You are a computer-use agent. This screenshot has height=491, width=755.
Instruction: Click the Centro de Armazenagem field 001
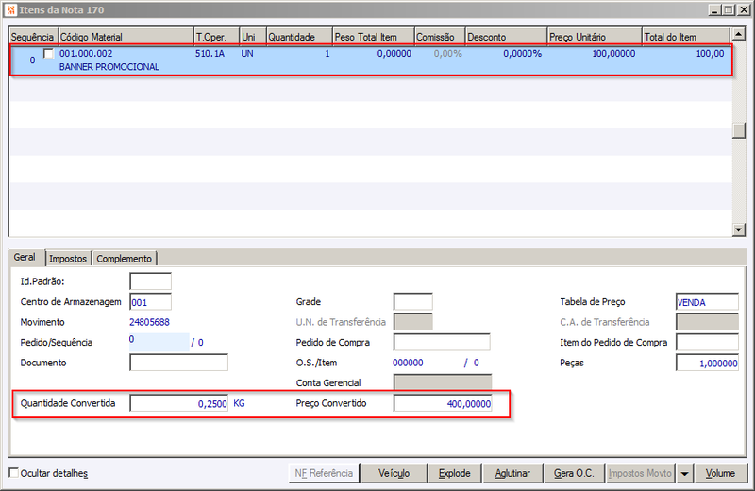pyautogui.click(x=150, y=302)
